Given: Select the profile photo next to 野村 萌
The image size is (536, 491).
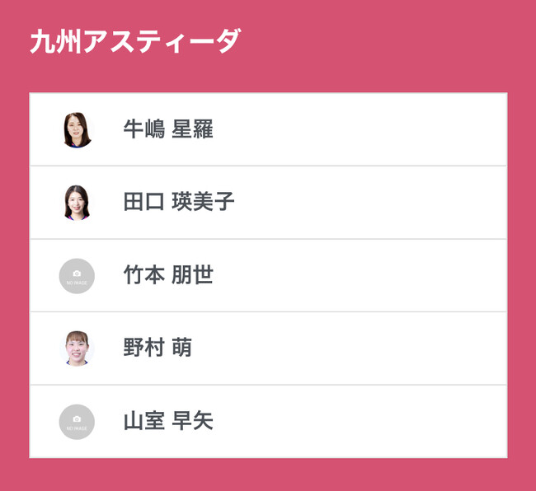Looking at the screenshot, I should (x=77, y=348).
